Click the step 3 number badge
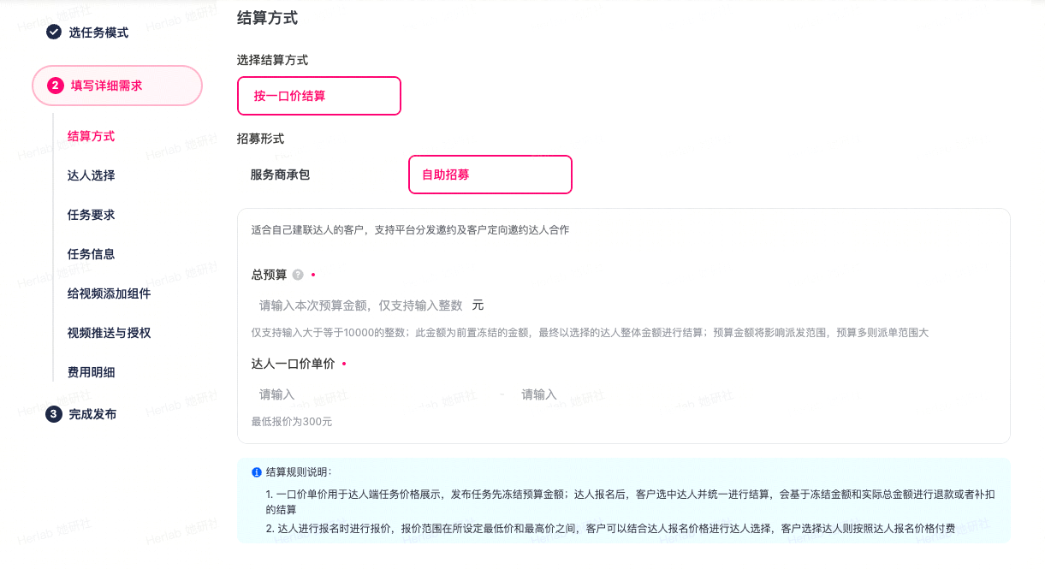The image size is (1045, 569). point(54,414)
